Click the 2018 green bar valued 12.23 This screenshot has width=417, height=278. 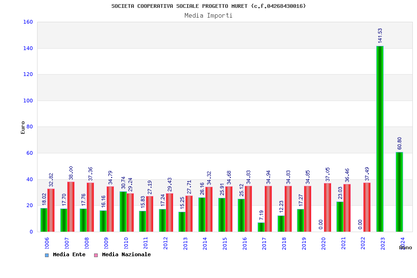[281, 223]
